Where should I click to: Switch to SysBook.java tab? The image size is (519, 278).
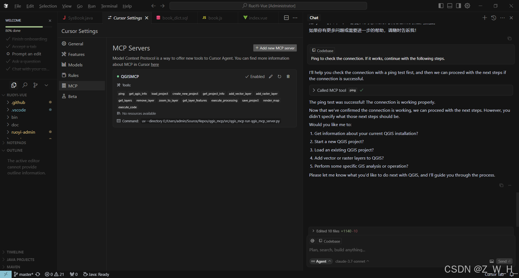(x=80, y=18)
